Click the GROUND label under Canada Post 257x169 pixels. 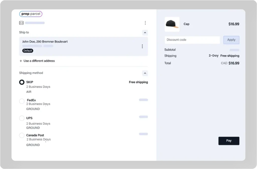33,145
